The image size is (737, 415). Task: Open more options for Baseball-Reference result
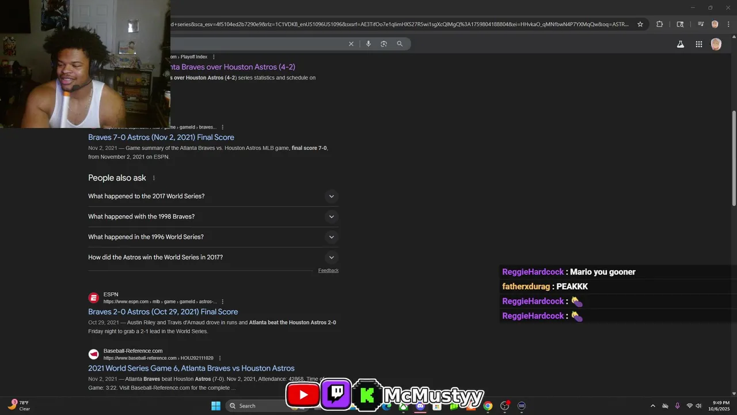point(219,358)
